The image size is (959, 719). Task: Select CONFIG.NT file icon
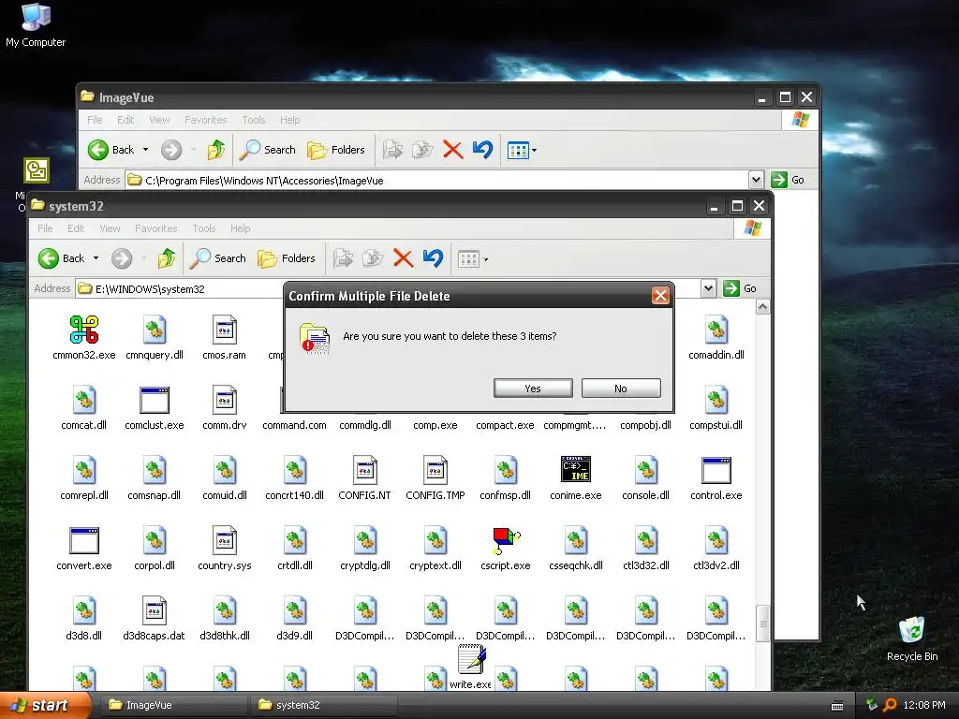pos(365,470)
